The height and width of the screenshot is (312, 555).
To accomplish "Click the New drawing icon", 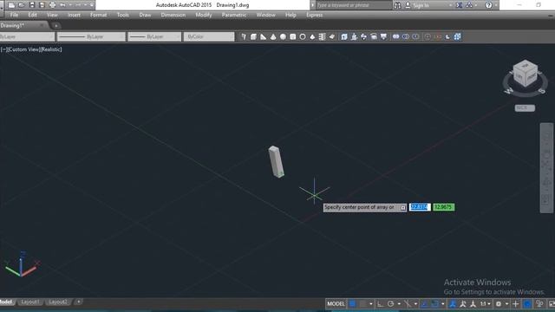I will pyautogui.click(x=11, y=5).
